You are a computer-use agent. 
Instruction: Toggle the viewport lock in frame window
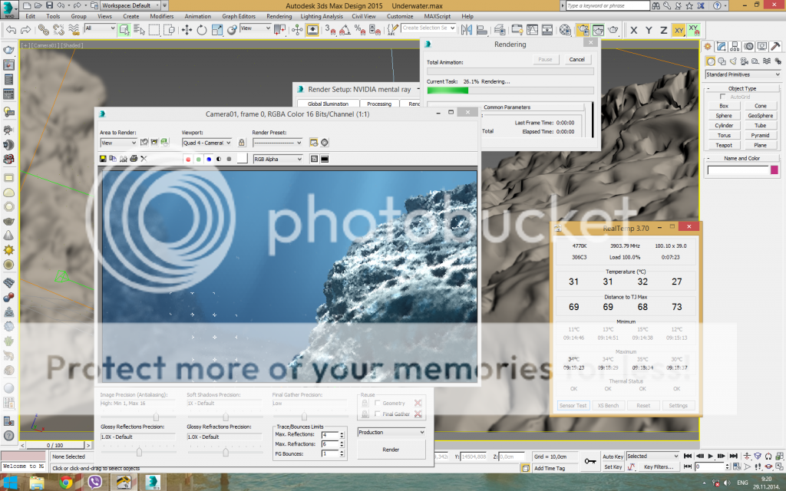click(x=242, y=143)
